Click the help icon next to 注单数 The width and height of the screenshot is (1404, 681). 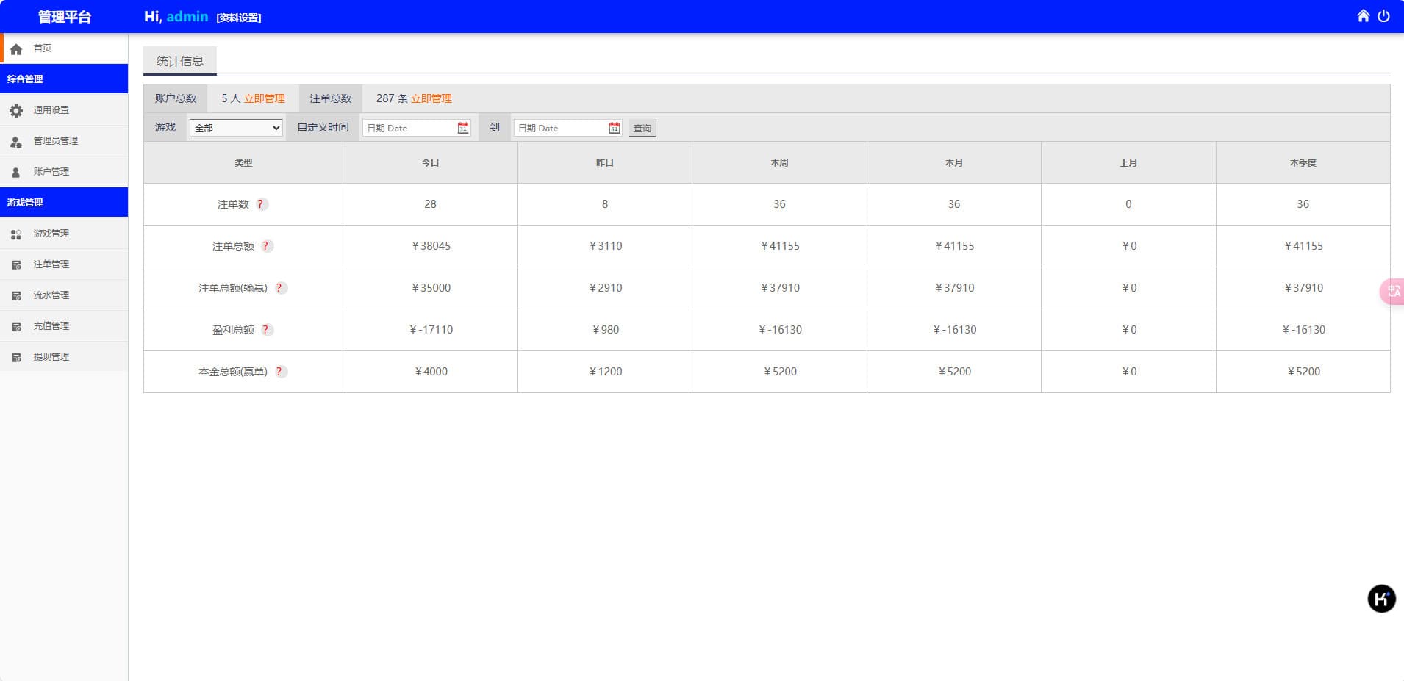[260, 204]
